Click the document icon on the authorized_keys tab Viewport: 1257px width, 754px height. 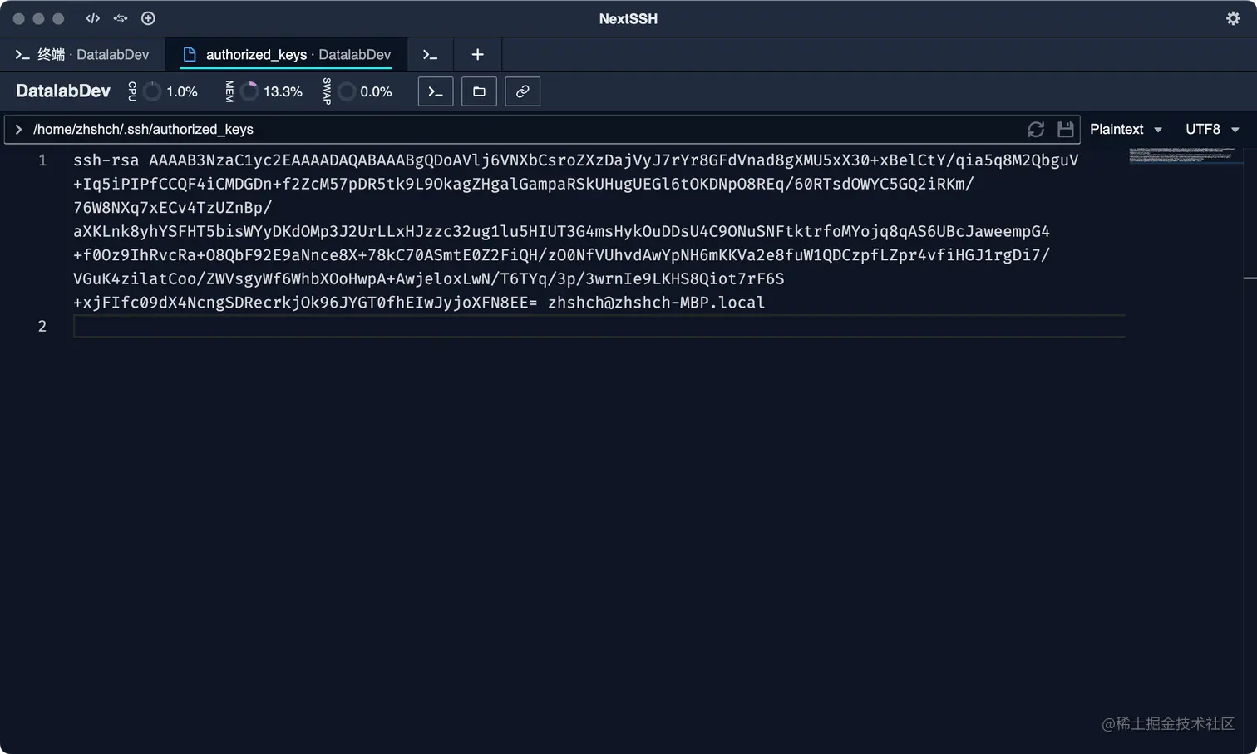tap(191, 54)
